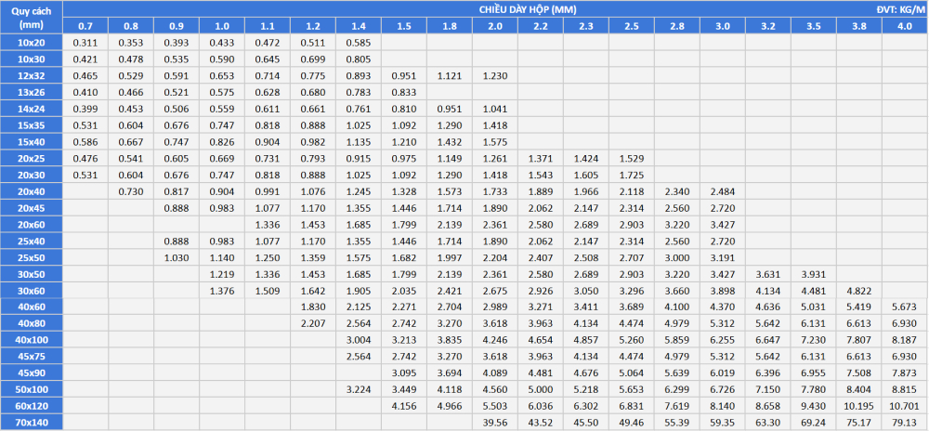Click the 2.0 thickness column header
Screen dimensions: 929x431
(494, 26)
